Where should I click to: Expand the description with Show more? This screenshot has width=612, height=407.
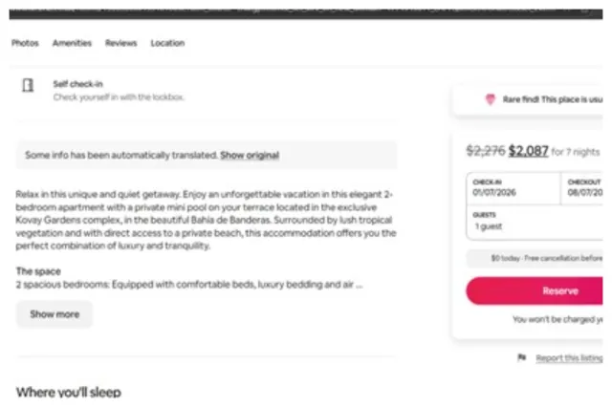point(55,313)
